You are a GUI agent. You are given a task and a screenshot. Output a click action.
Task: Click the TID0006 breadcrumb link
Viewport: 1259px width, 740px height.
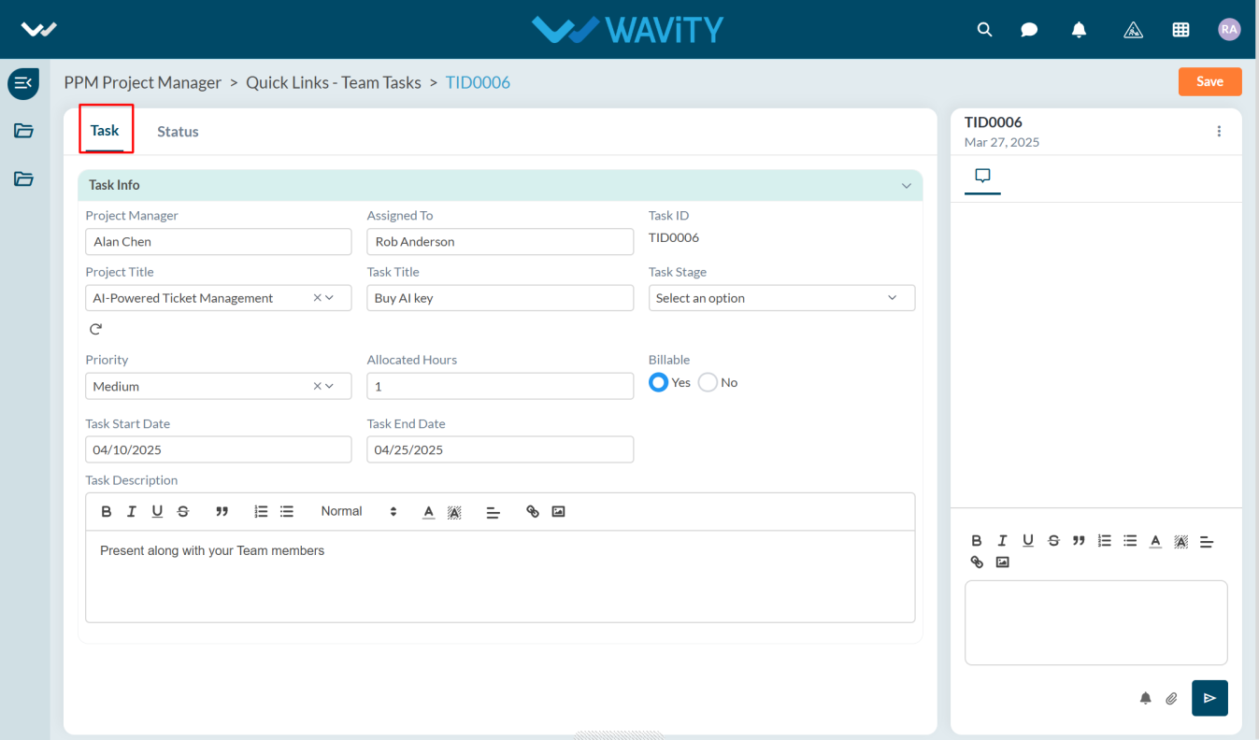coord(478,82)
